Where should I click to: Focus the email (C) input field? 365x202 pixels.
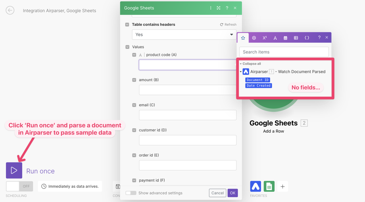pos(188,115)
